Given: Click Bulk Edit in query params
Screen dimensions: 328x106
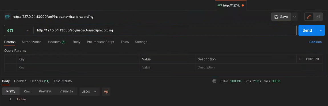Looking at the screenshot, I should pyautogui.click(x=313, y=59).
